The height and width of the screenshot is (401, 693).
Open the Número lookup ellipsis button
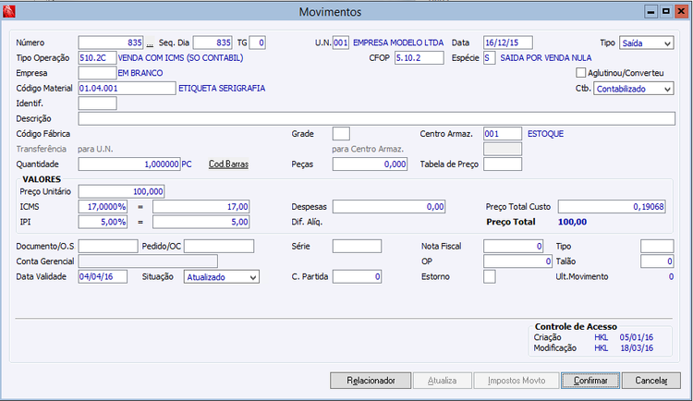point(150,43)
